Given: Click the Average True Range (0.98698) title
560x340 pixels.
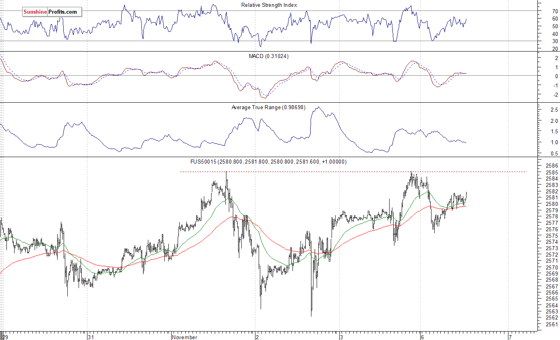Looking at the screenshot, I should [268, 107].
